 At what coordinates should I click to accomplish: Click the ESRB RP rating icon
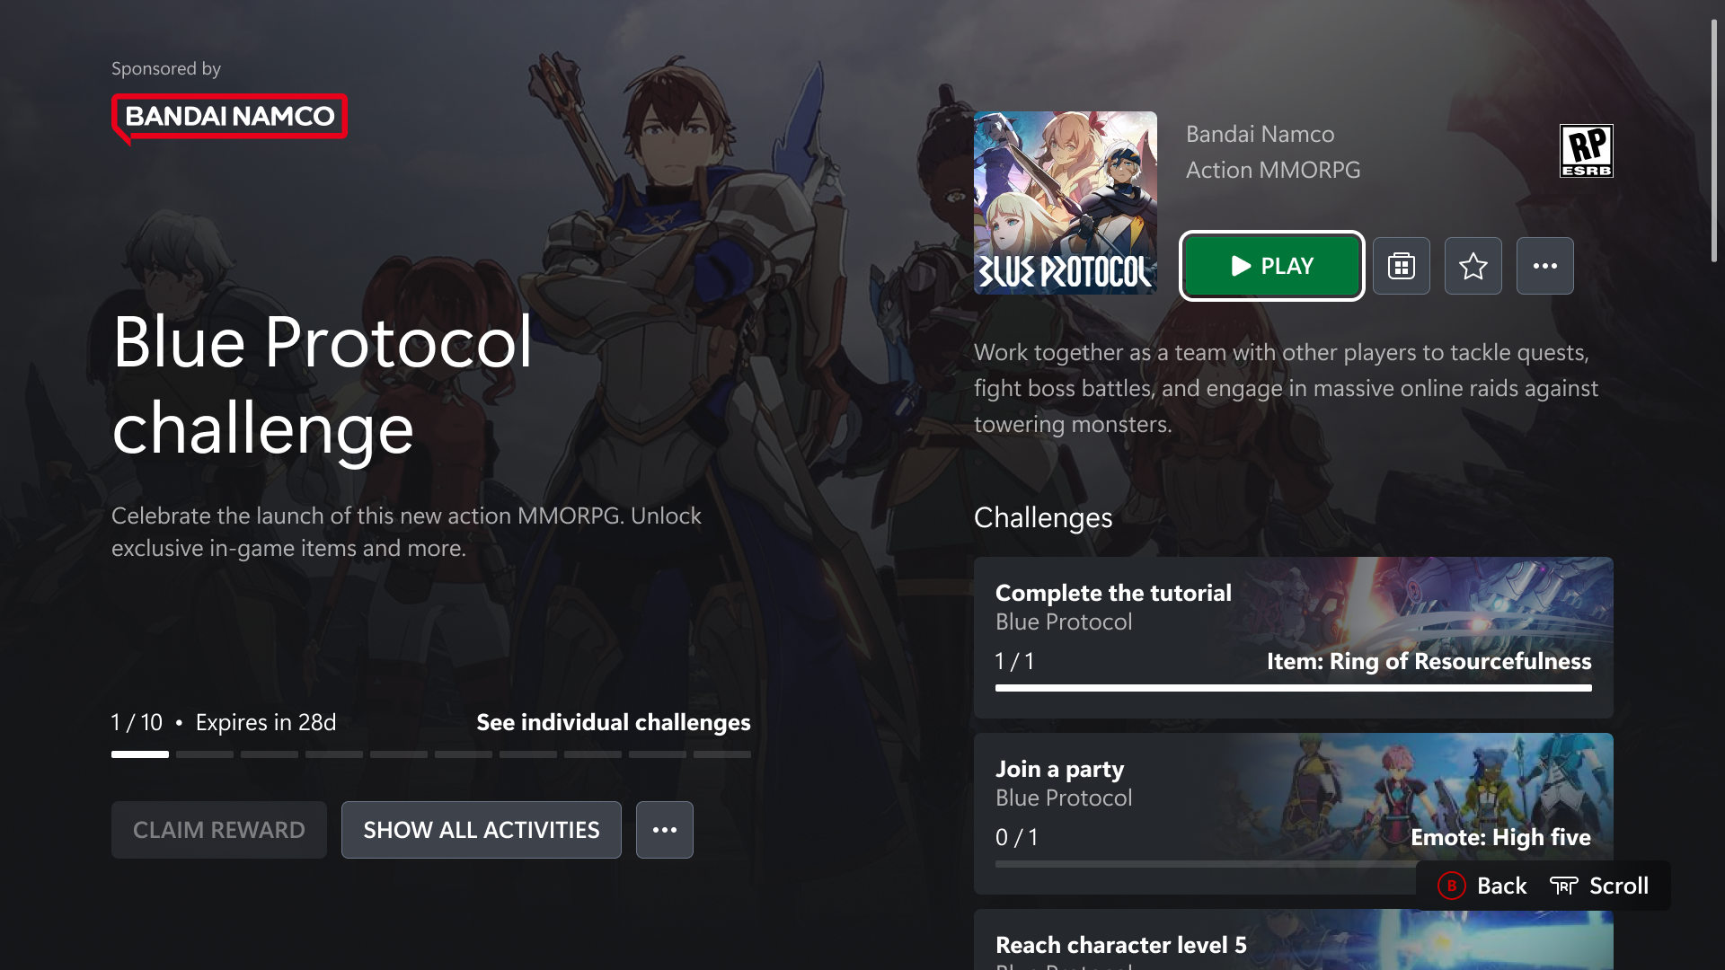pyautogui.click(x=1586, y=151)
